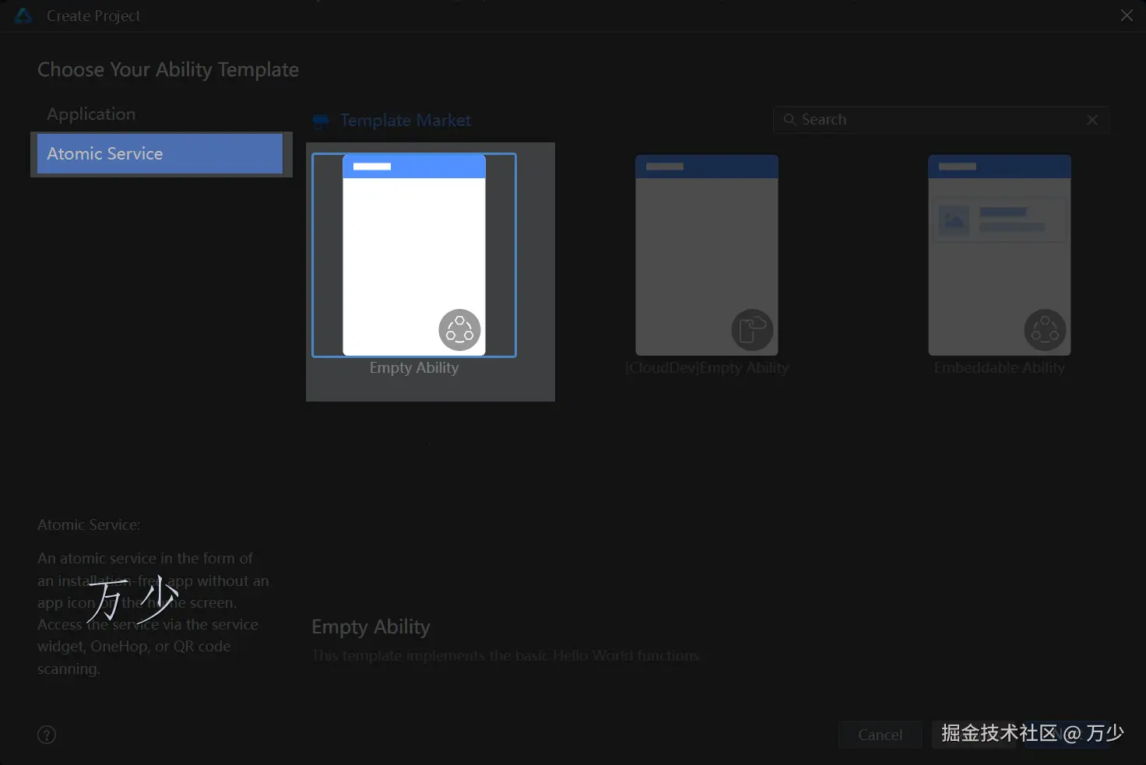Choose the Empty Ability template thumbnail

pos(414,255)
